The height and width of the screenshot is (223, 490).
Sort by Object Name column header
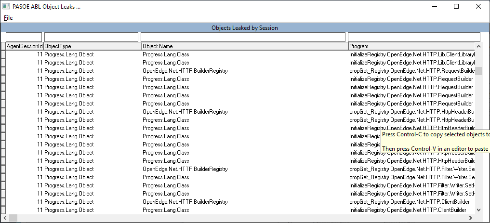245,46
